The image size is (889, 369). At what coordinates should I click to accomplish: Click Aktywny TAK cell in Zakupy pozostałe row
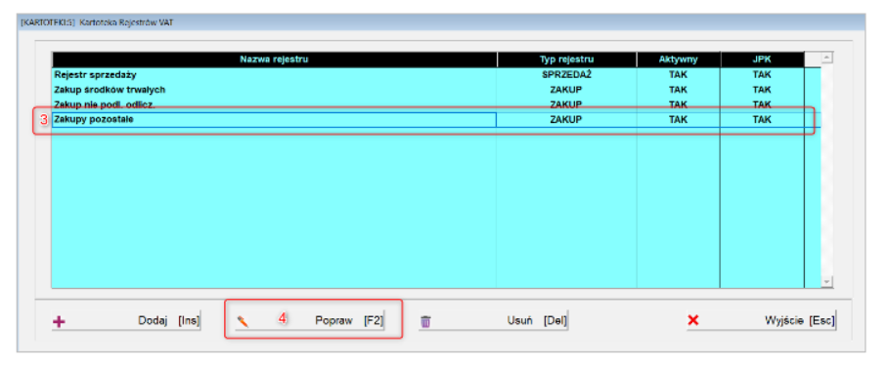tap(678, 120)
